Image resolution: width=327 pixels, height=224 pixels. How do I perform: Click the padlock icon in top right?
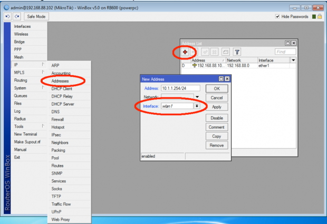point(320,16)
